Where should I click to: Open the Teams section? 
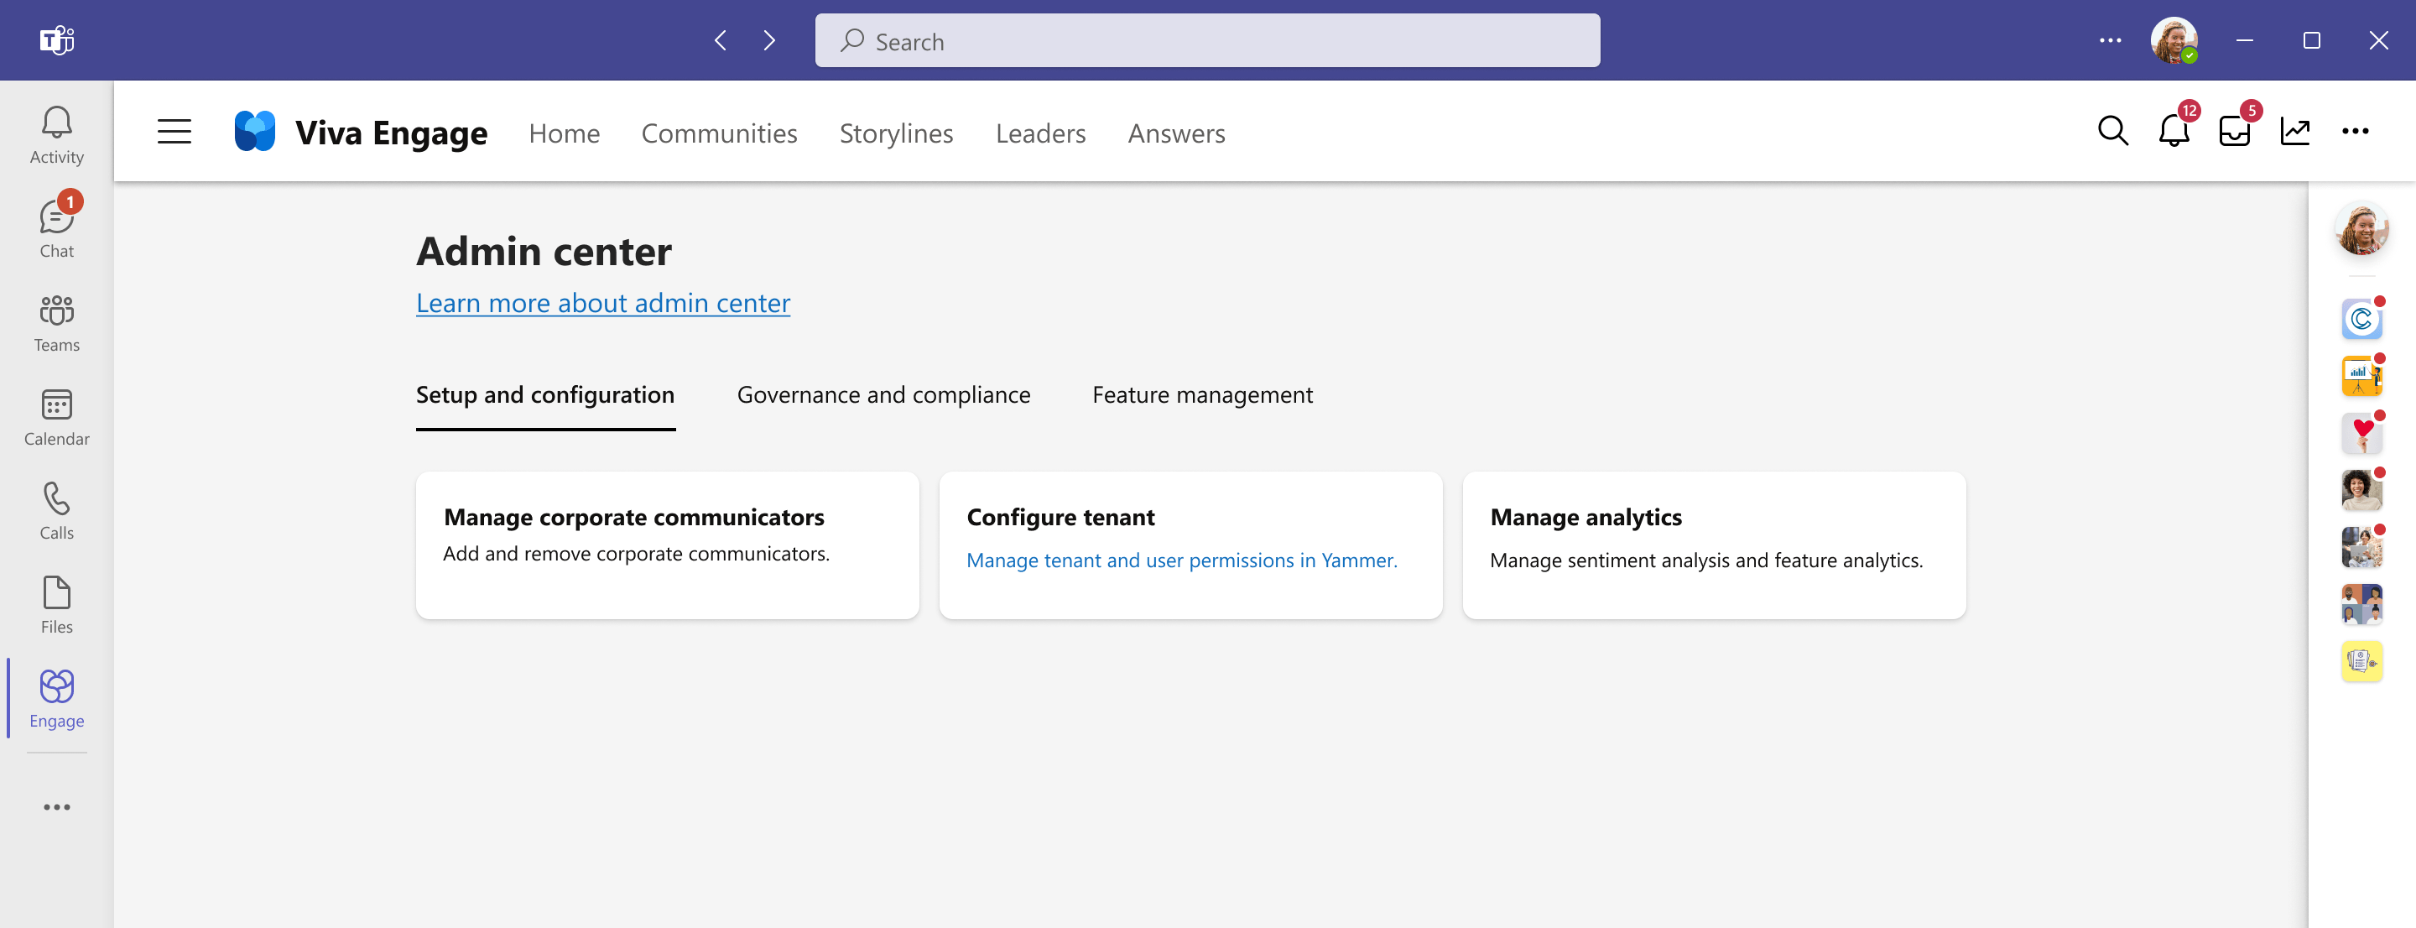(56, 321)
